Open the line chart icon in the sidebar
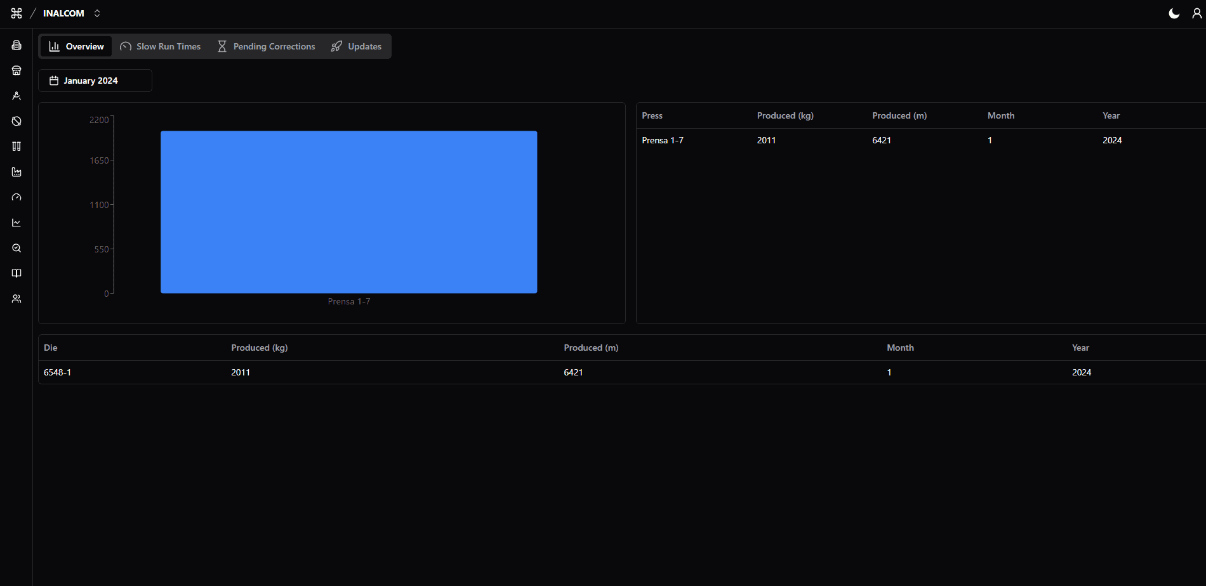 pyautogui.click(x=17, y=223)
